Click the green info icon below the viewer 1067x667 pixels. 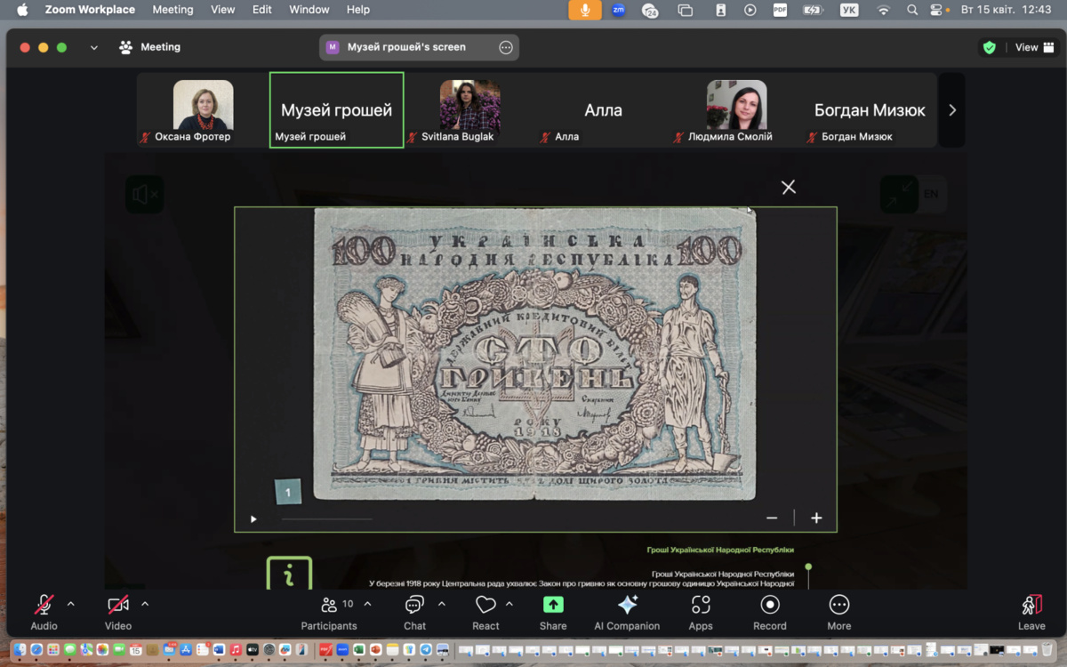pos(289,574)
